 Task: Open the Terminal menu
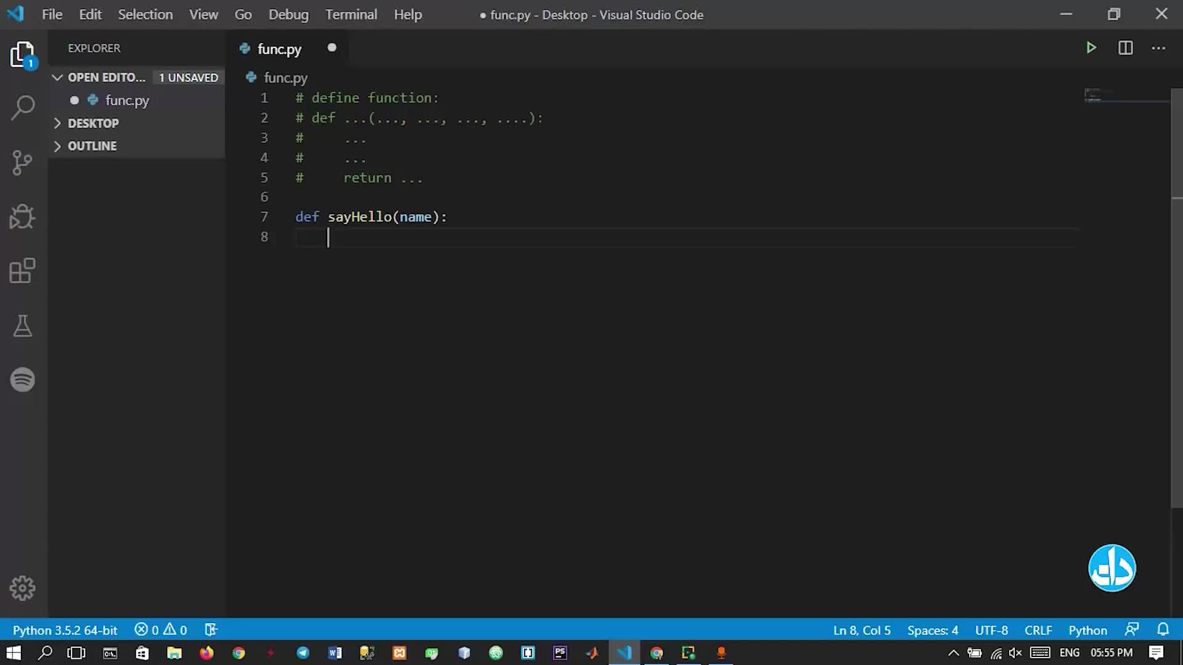[x=351, y=15]
